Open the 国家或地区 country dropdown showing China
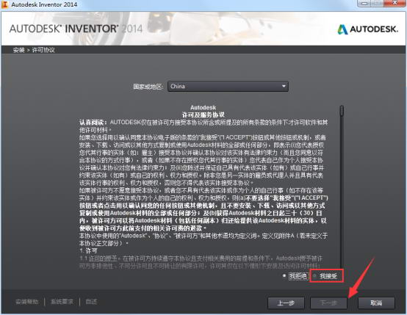This screenshot has height=315, width=407. pyautogui.click(x=228, y=86)
